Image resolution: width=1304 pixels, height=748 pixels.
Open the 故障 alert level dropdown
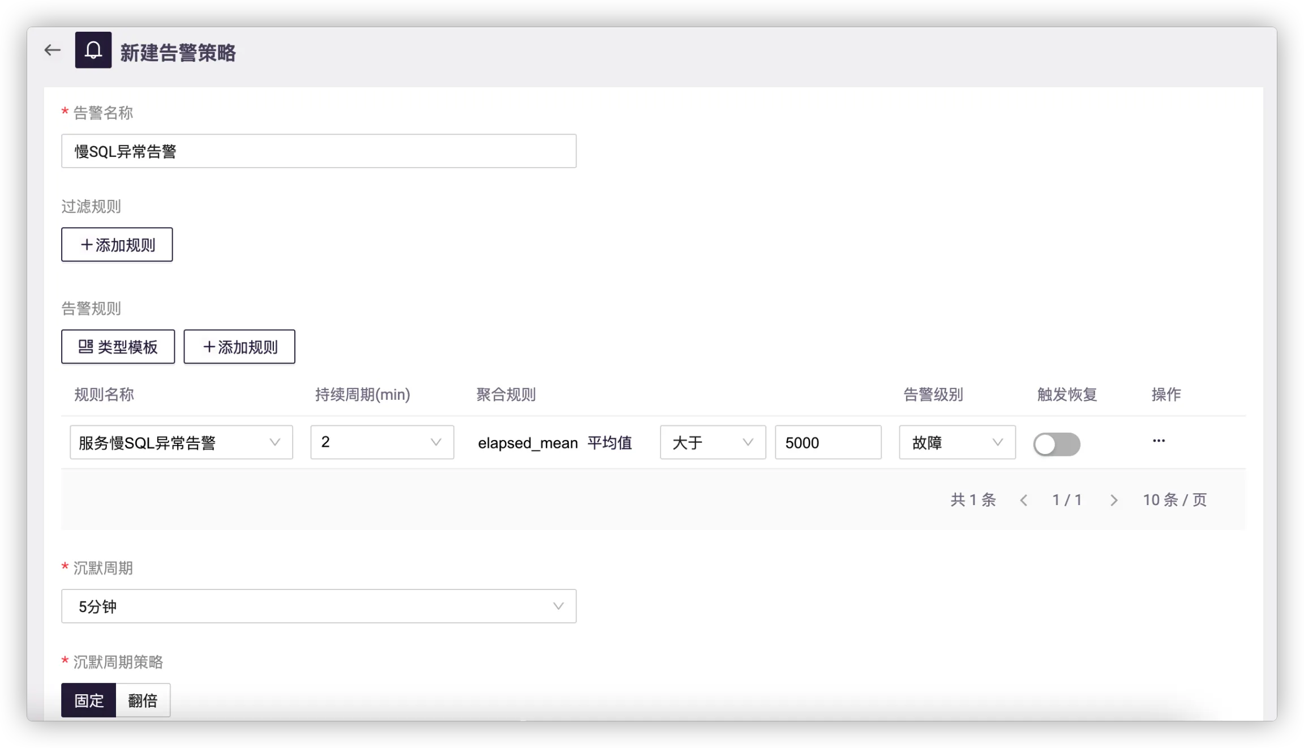click(957, 442)
